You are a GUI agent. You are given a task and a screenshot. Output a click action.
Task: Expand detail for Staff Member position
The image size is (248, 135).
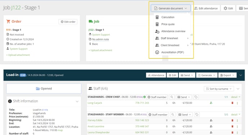point(236,115)
